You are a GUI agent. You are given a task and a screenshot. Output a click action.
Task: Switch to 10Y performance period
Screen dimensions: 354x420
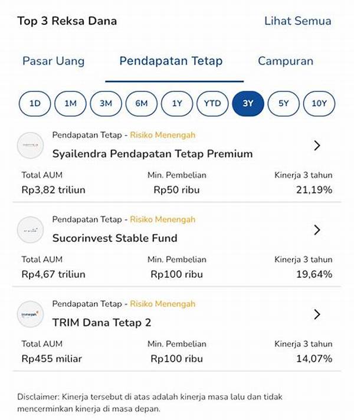coord(319,103)
